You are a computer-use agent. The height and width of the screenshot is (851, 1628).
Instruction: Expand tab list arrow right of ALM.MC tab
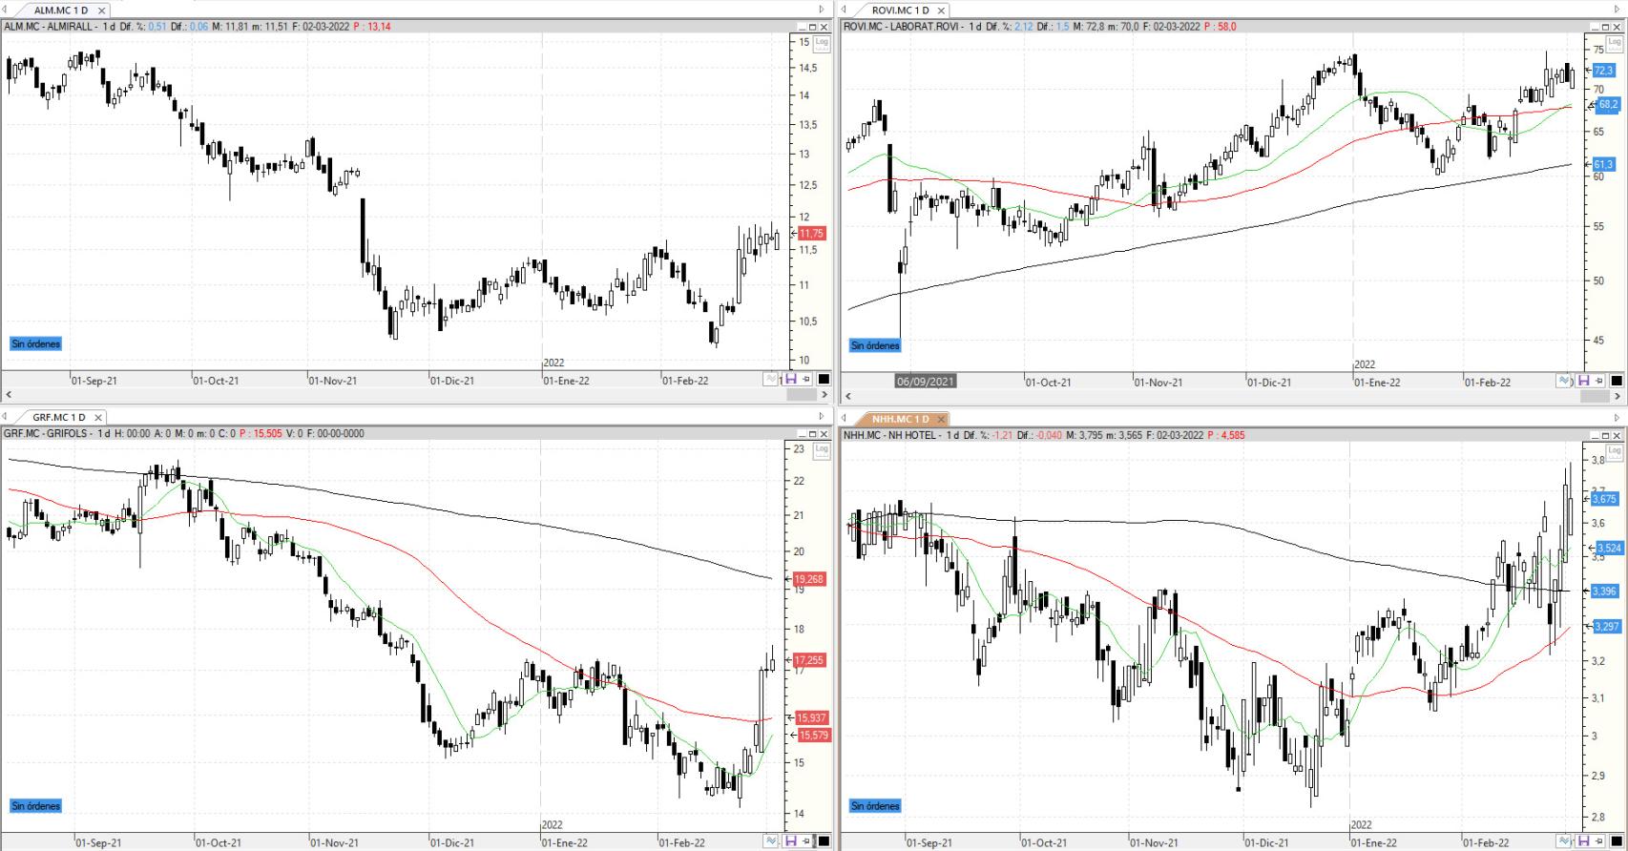point(822,10)
